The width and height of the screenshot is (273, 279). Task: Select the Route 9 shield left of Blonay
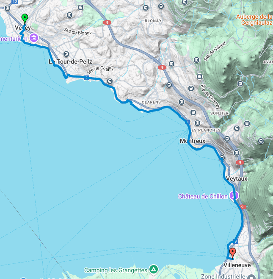(107, 22)
